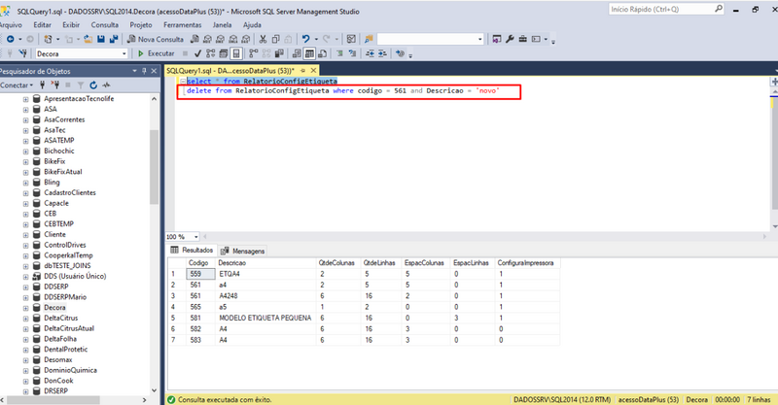Open Properties window wrench icon

point(510,39)
